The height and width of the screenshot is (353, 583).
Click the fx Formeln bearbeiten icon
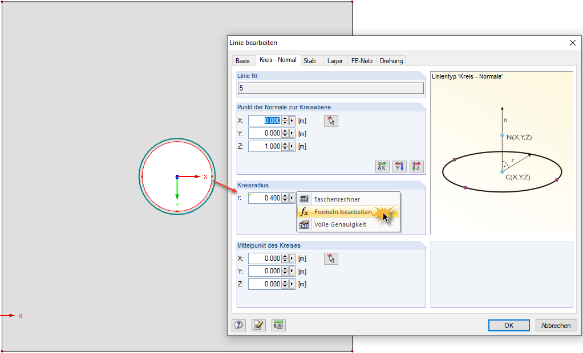point(305,211)
